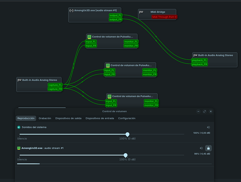
Task: Switch to the Reproducción tab
Action: 26,118
